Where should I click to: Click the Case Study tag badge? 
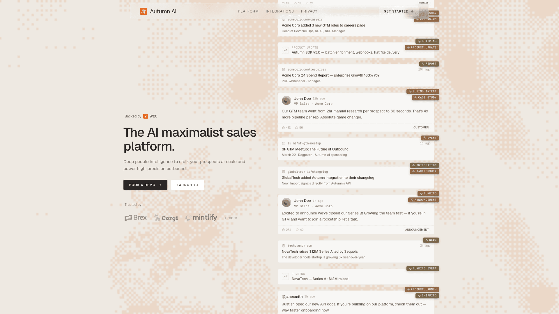tap(425, 98)
